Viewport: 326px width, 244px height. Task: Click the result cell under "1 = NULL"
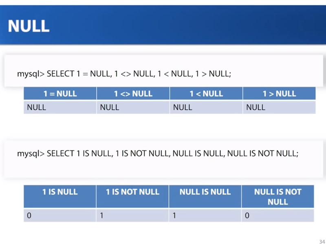[60, 107]
